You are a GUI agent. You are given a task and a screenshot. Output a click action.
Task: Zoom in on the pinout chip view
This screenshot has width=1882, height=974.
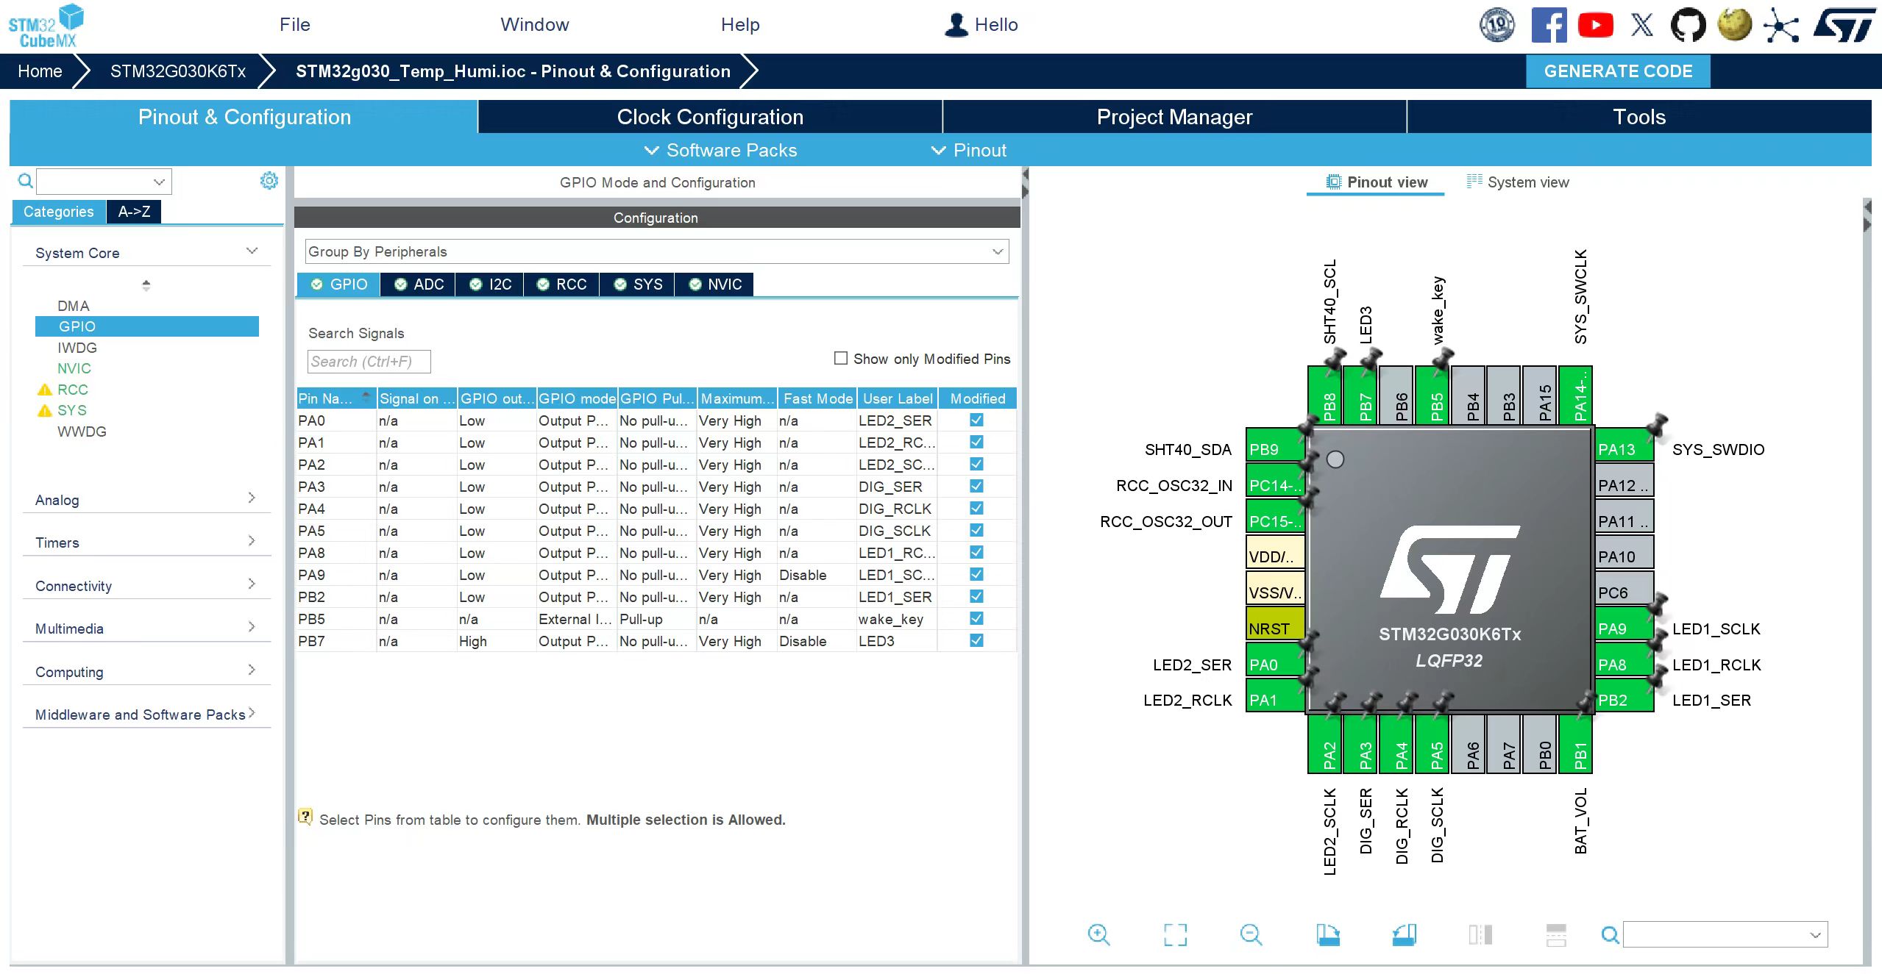pos(1098,934)
